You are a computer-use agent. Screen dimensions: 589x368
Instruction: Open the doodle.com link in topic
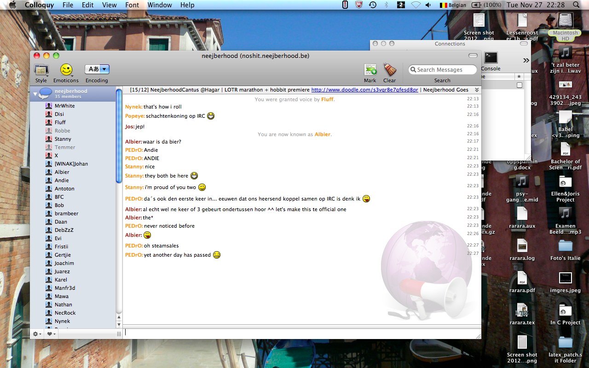click(x=364, y=90)
